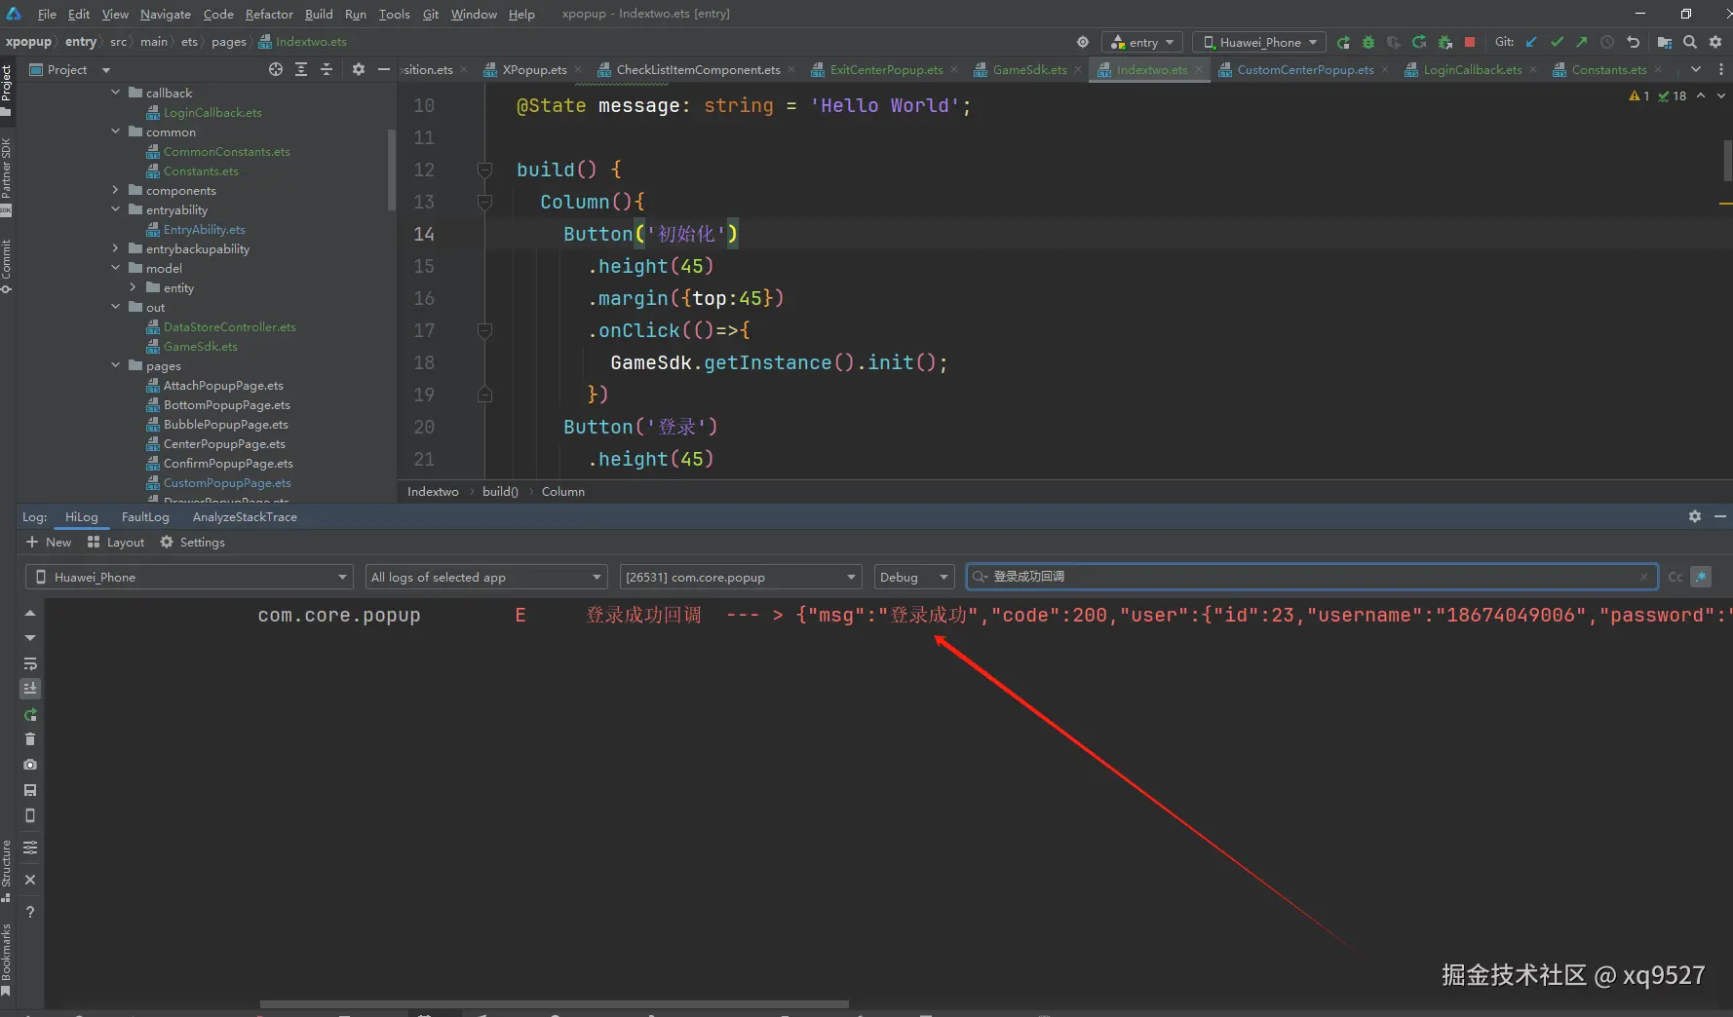Toggle match case Cc button
This screenshot has height=1017, width=1733.
click(x=1675, y=577)
